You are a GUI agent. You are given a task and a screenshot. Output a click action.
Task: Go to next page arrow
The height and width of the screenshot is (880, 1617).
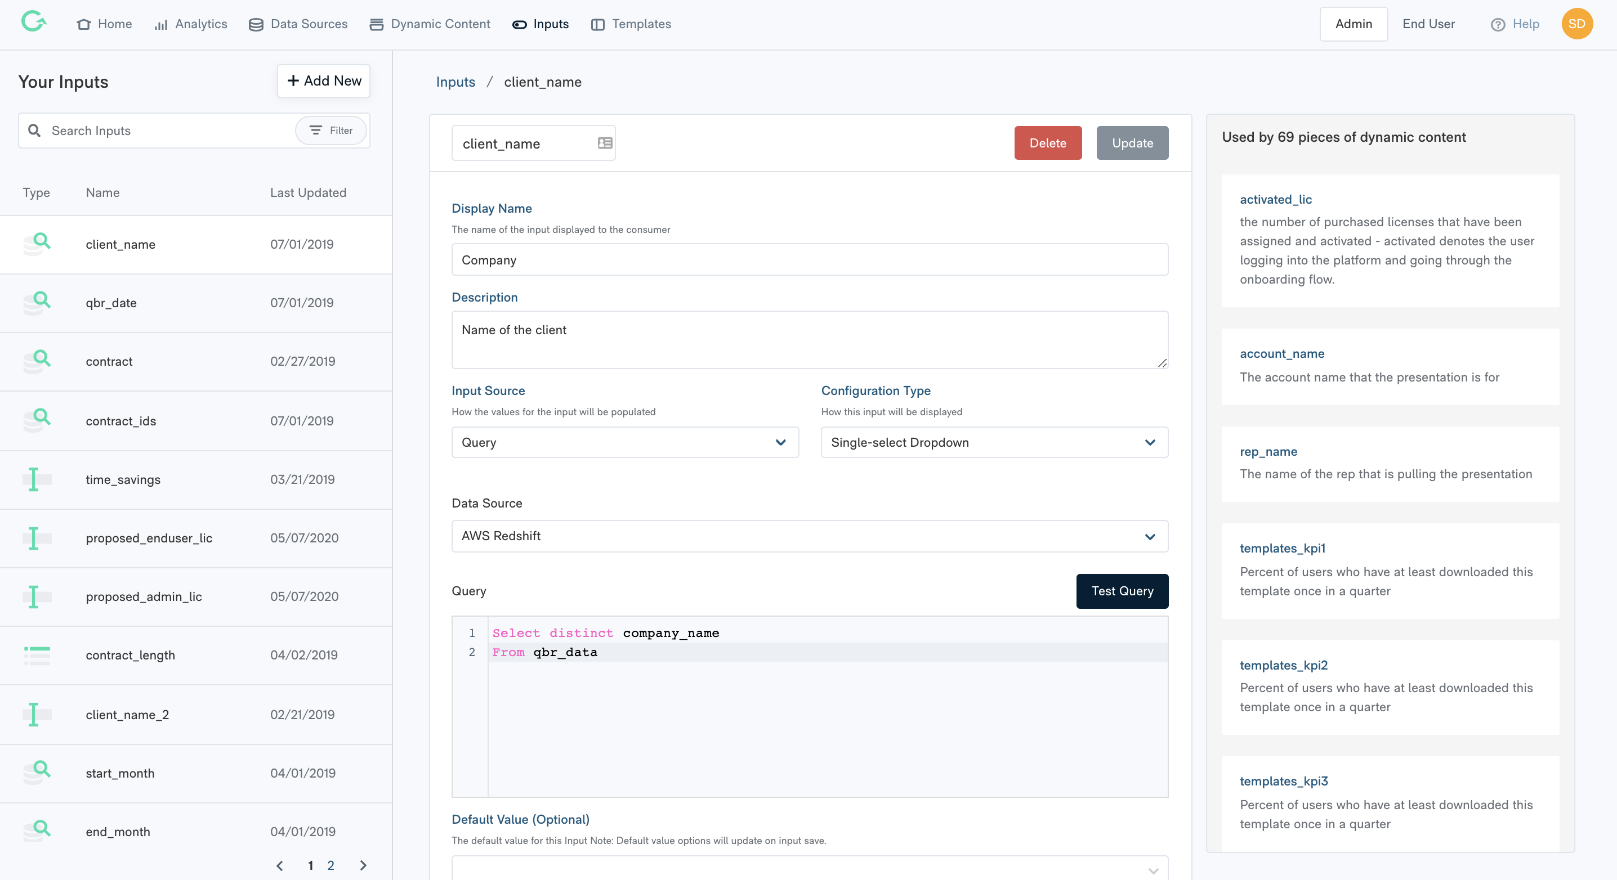coord(363,865)
